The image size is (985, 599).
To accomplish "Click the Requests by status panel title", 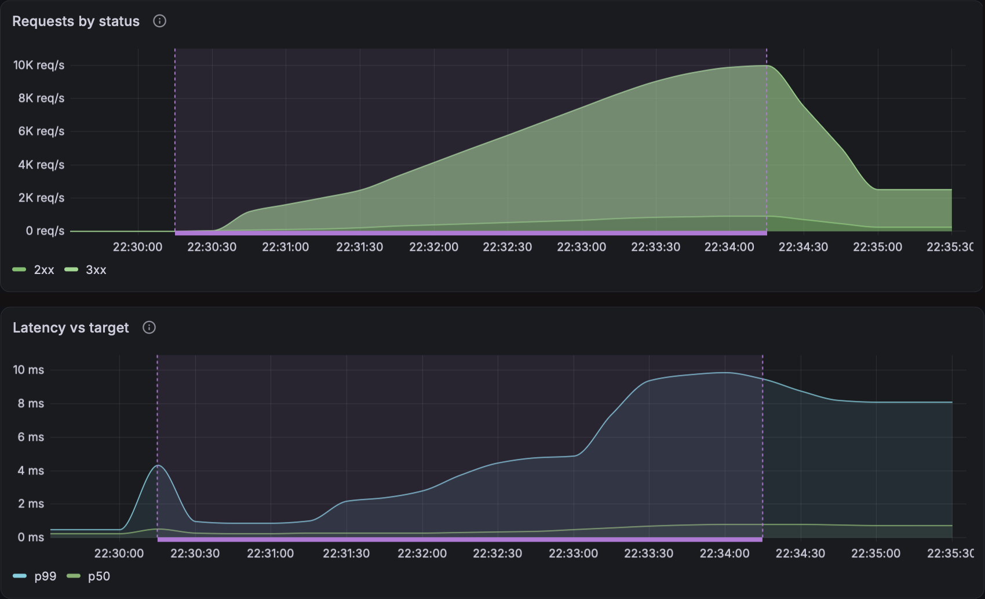I will tap(76, 21).
